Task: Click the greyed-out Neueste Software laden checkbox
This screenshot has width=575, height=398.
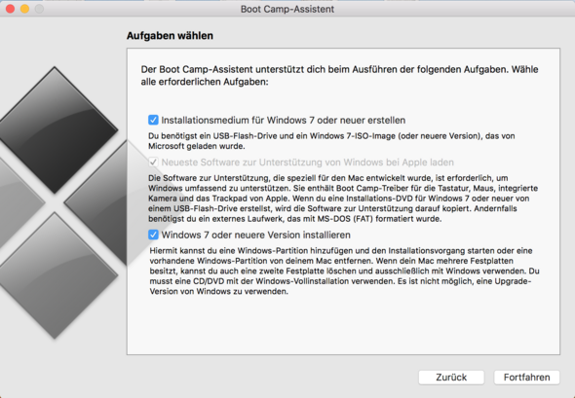Action: [x=153, y=162]
